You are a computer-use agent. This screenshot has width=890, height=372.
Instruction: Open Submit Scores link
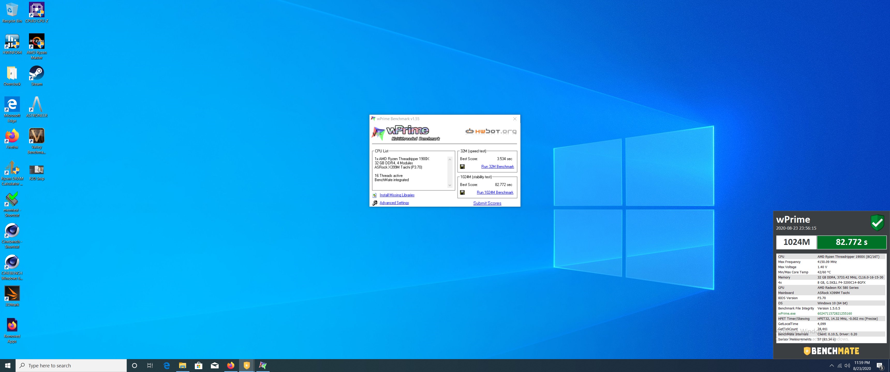pyautogui.click(x=487, y=203)
